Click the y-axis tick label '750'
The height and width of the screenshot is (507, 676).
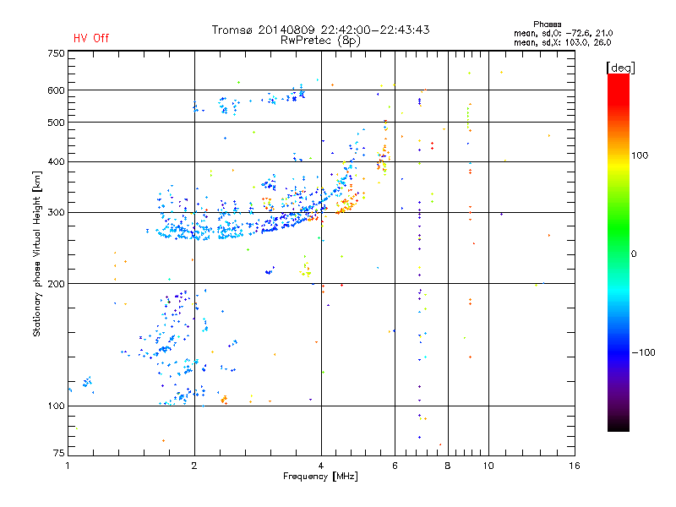(x=56, y=53)
